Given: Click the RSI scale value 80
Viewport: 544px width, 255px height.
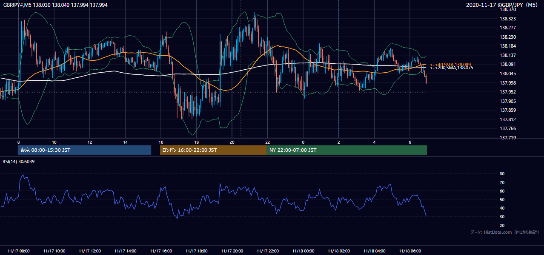Looking at the screenshot, I should coord(502,174).
